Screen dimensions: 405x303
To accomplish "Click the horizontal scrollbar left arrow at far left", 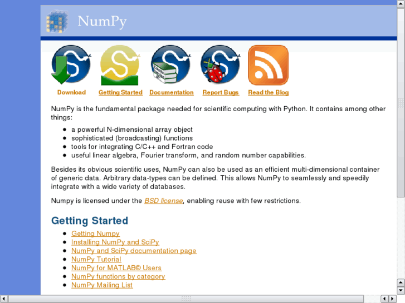I will pyautogui.click(x=4, y=299).
